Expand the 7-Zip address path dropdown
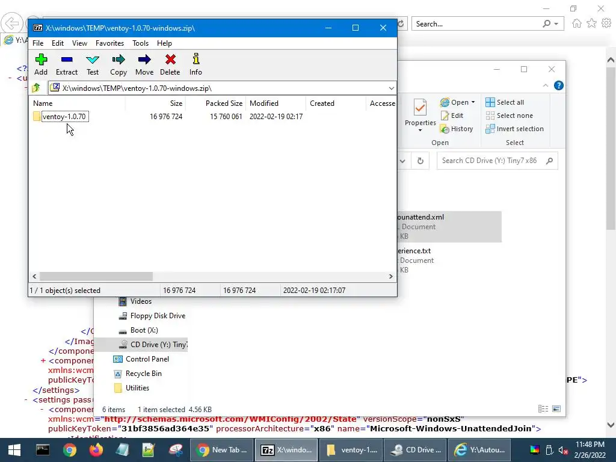The height and width of the screenshot is (462, 616). coord(391,88)
